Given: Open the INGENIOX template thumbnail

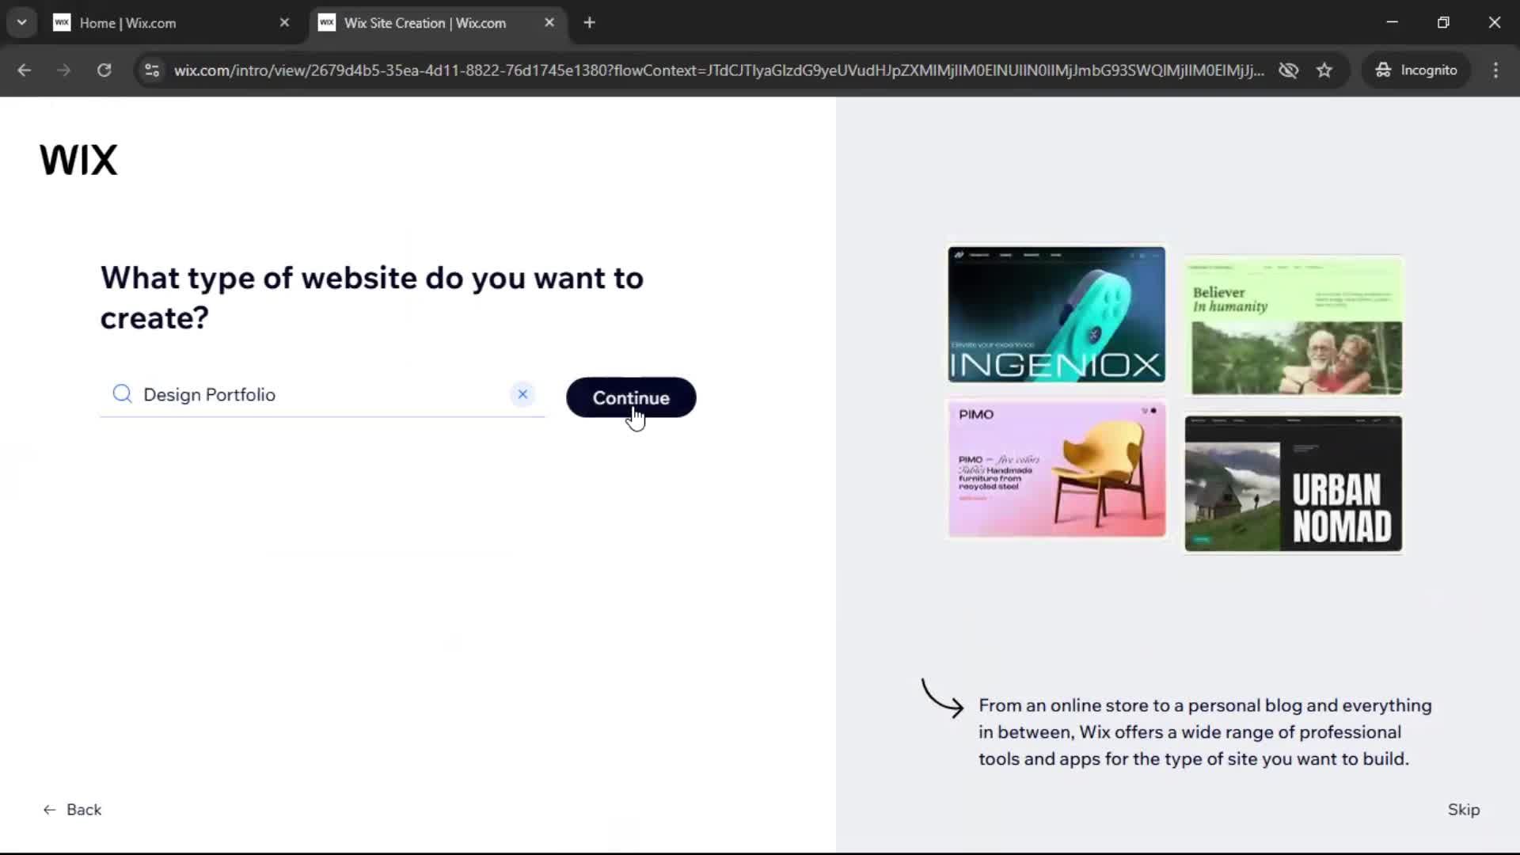Looking at the screenshot, I should tap(1056, 314).
